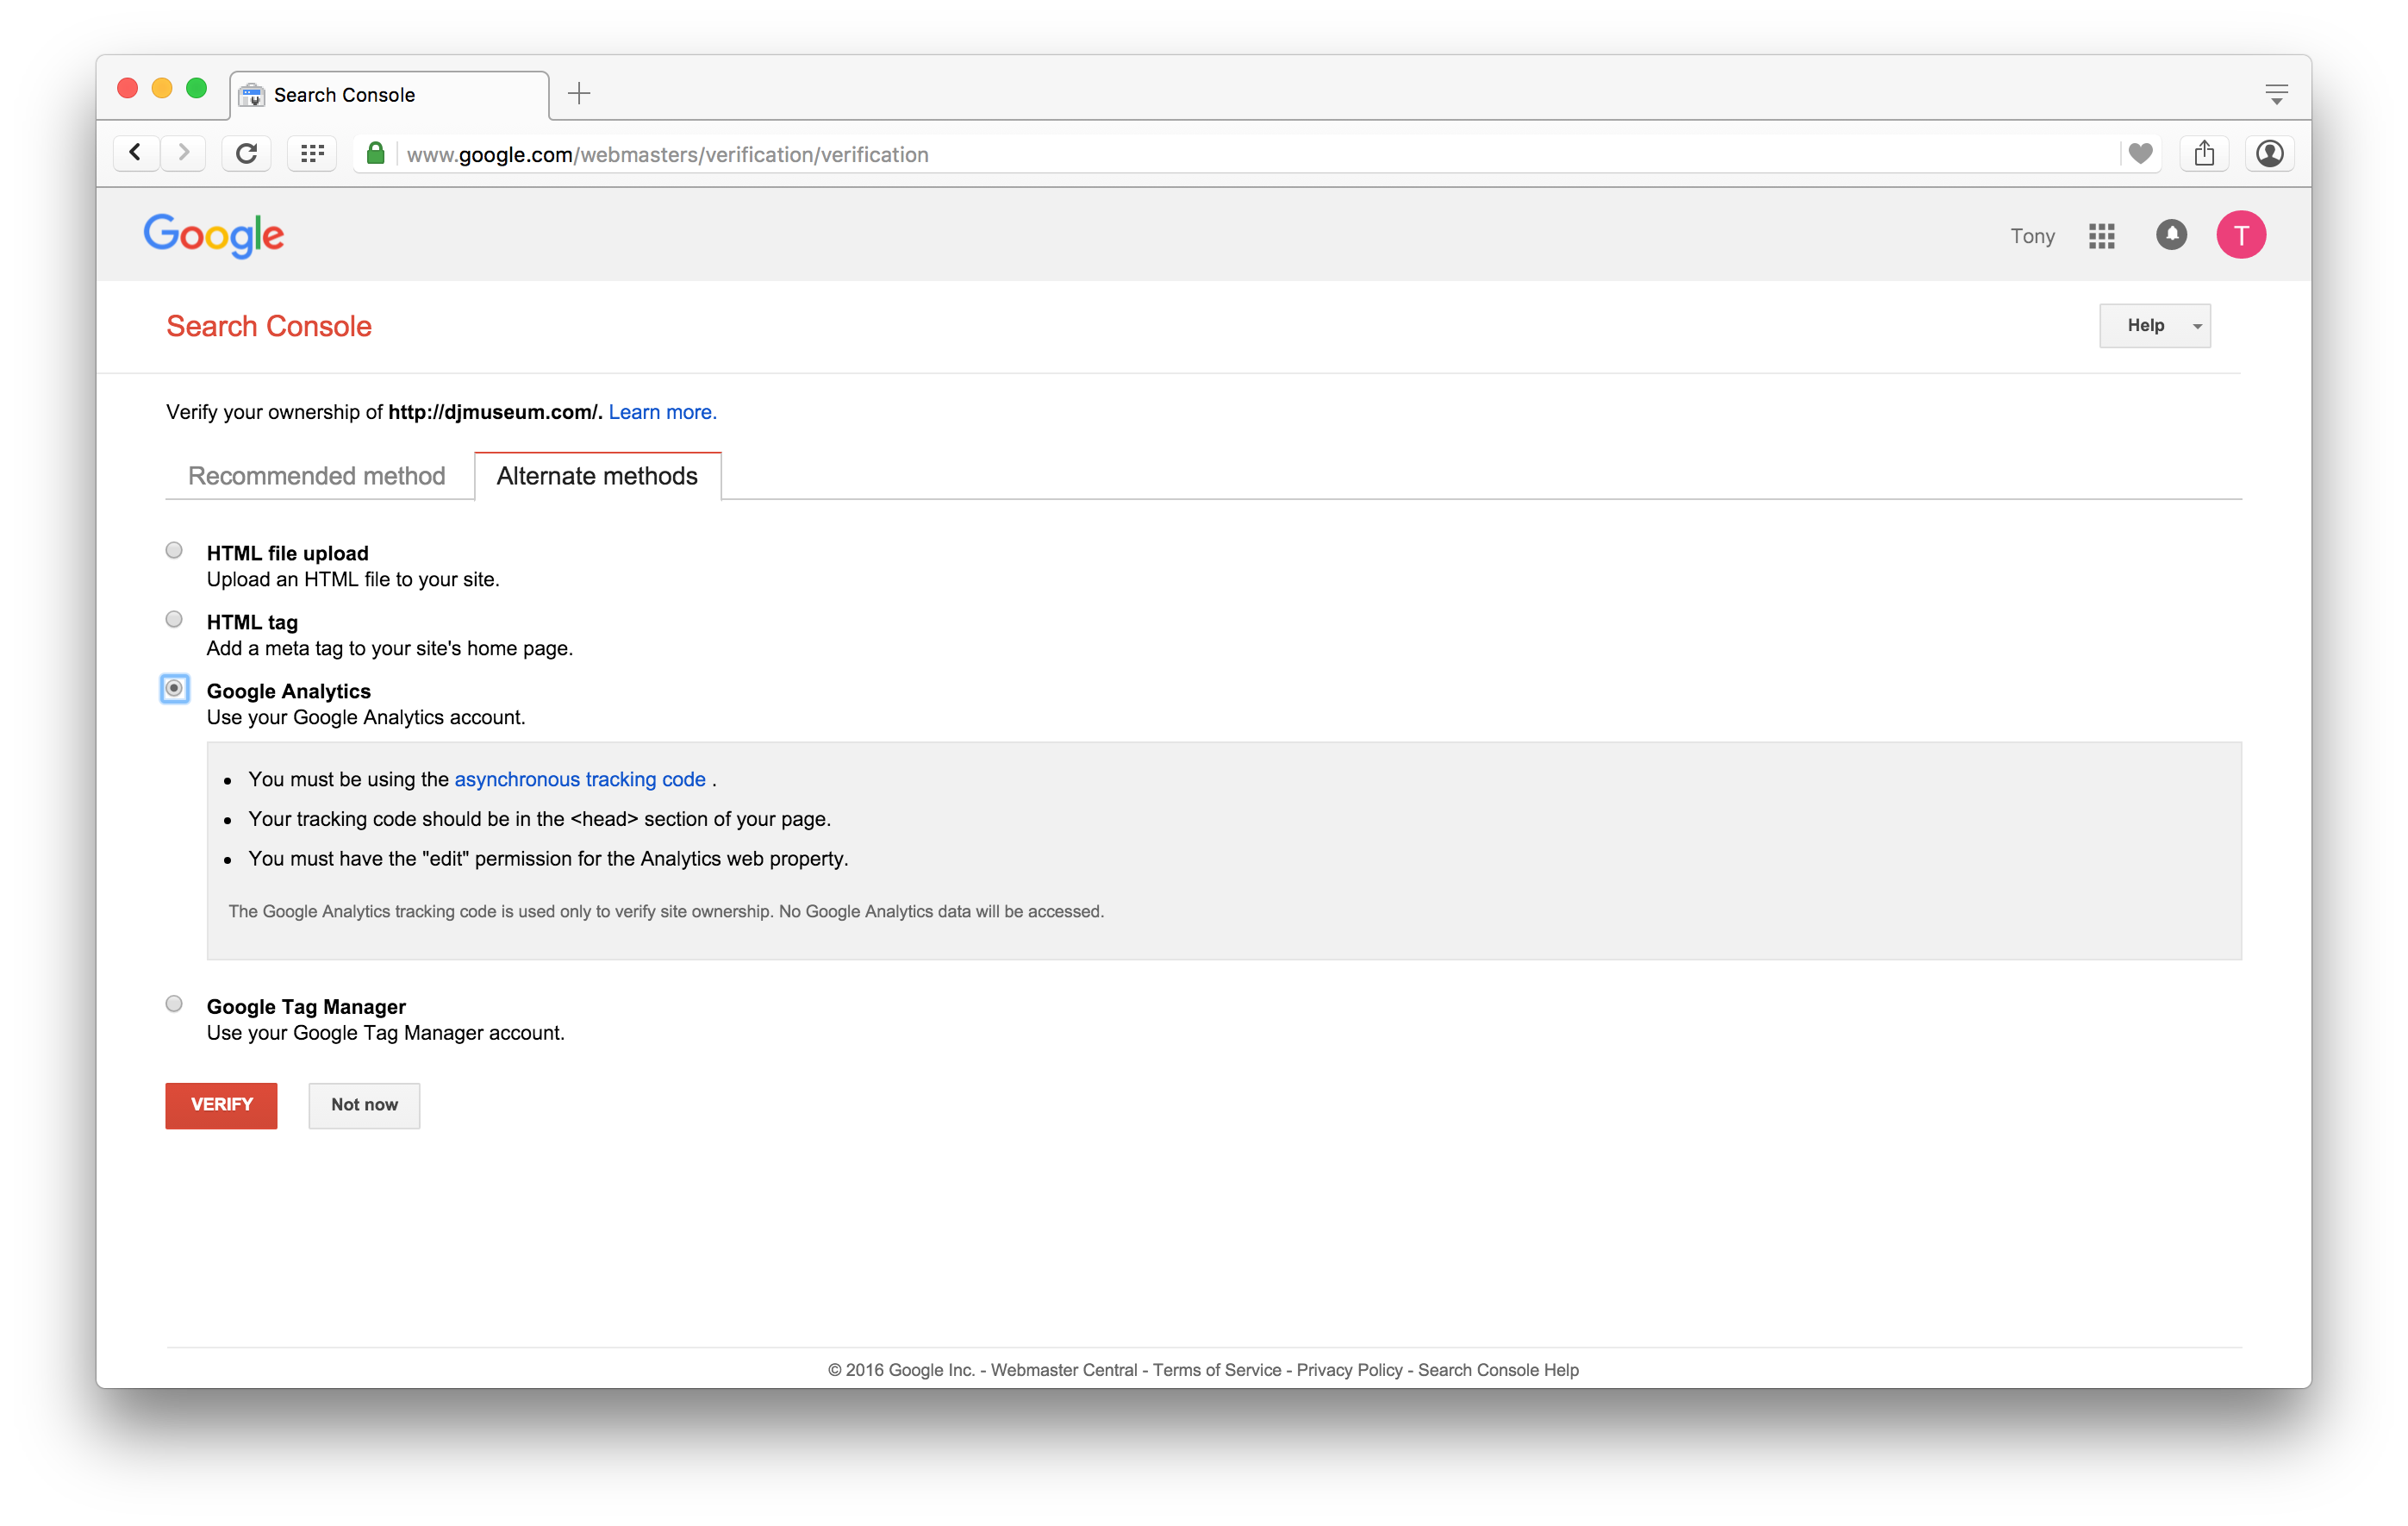Open the asynchronous tracking code link
The width and height of the screenshot is (2408, 1526).
click(580, 779)
